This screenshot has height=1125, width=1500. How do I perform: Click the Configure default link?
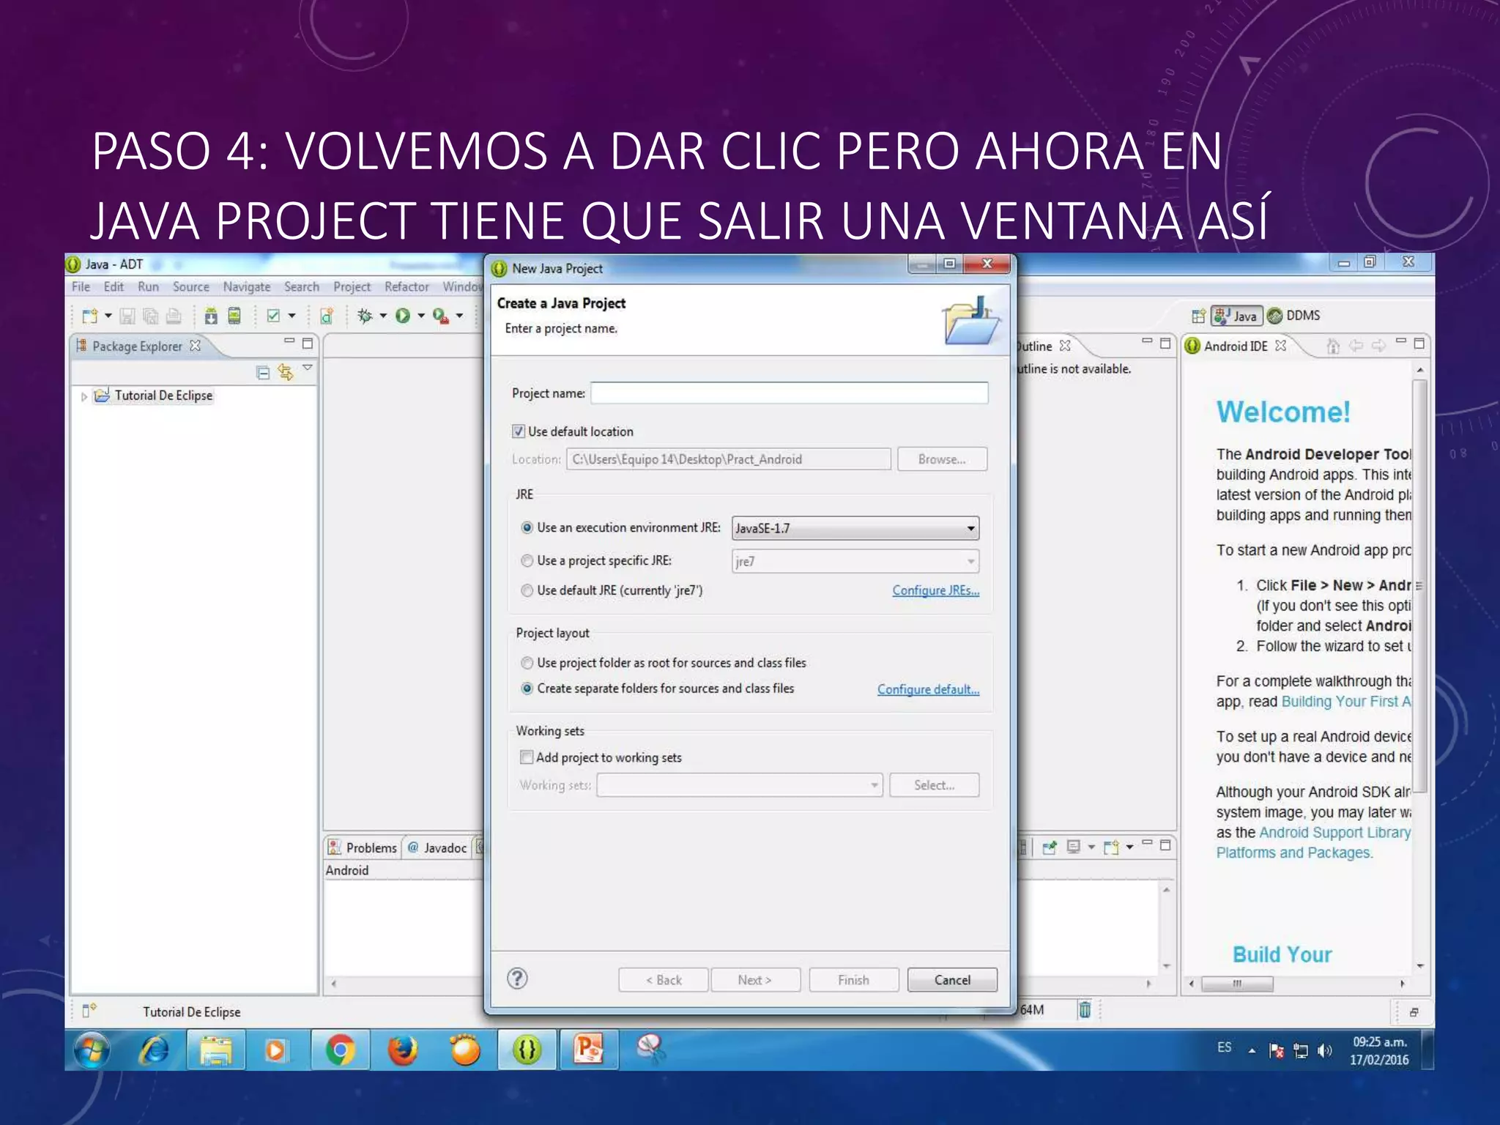click(x=928, y=689)
